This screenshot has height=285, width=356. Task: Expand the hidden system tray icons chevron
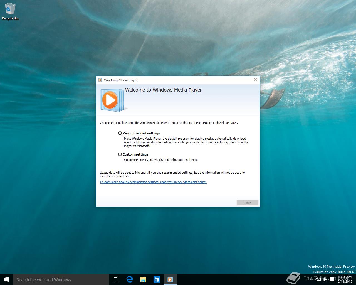click(x=311, y=279)
